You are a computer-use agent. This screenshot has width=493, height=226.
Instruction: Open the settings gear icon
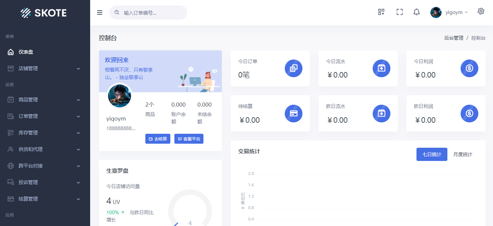(x=481, y=11)
